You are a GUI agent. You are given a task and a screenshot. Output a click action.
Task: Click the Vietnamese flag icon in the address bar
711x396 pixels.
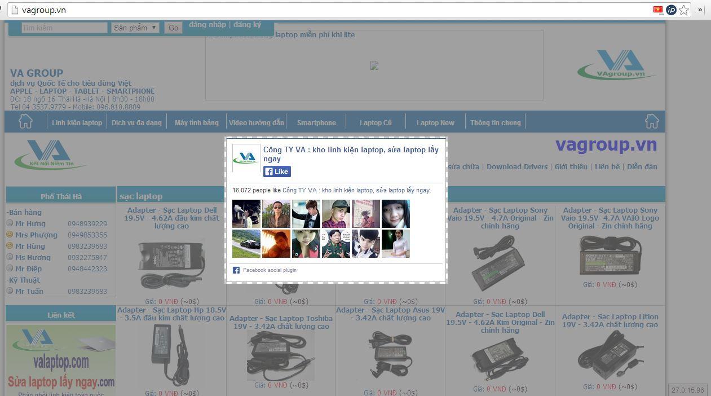(658, 10)
